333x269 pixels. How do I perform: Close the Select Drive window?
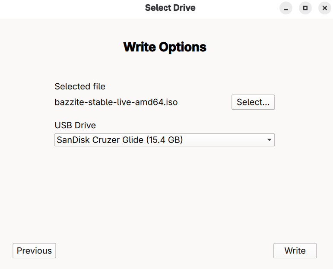325,8
